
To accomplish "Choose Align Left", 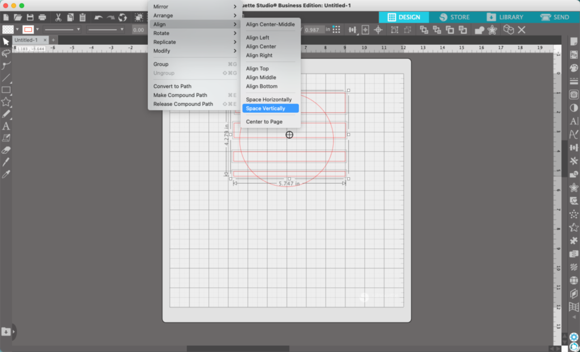I will point(270,38).
